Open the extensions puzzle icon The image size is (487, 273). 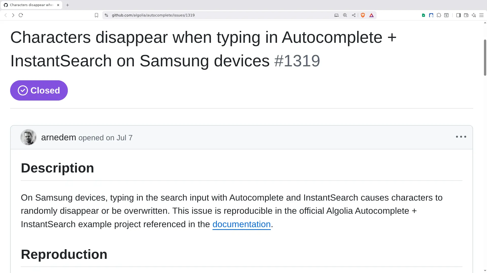[x=439, y=15]
